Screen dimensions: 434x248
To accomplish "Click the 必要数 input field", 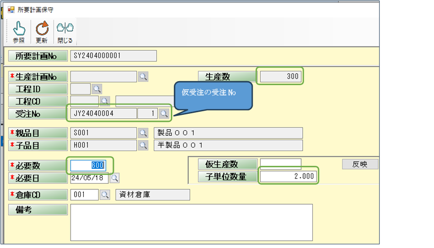I will [88, 165].
